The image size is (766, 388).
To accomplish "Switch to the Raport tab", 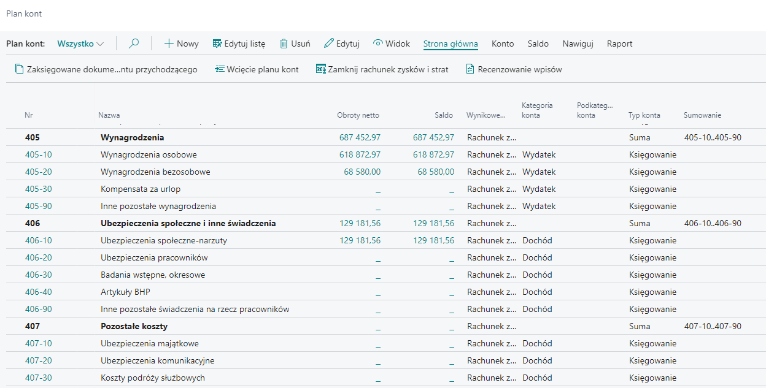I will 619,44.
